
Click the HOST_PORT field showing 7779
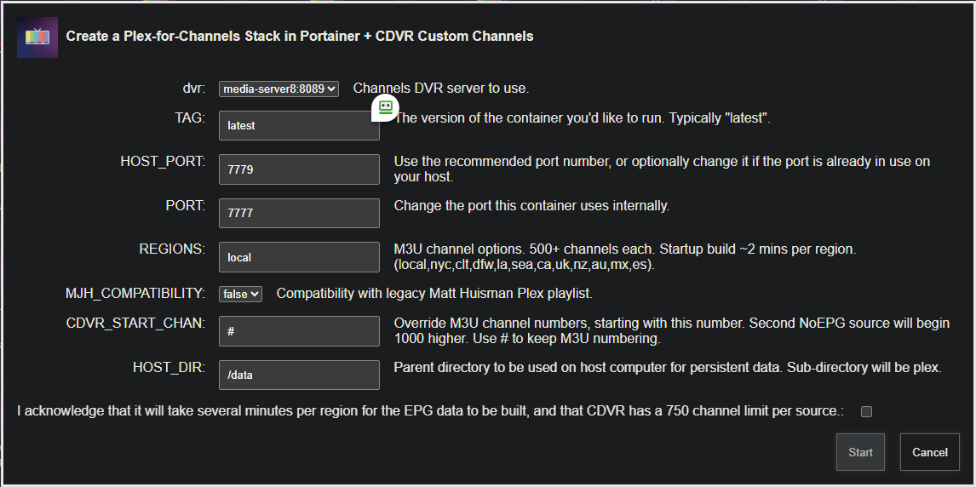pyautogui.click(x=298, y=169)
